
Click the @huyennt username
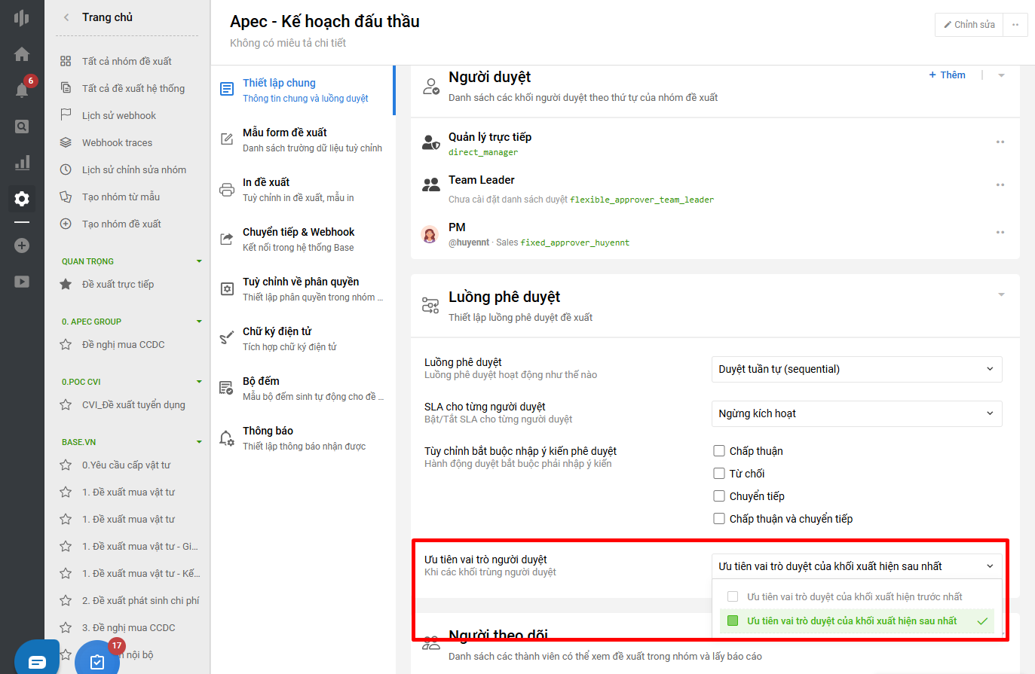click(469, 242)
